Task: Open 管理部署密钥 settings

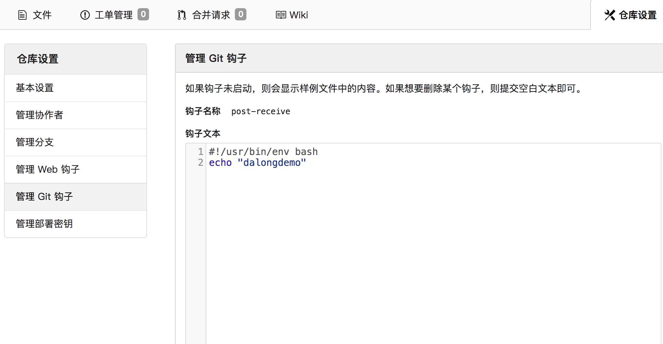Action: pyautogui.click(x=76, y=224)
